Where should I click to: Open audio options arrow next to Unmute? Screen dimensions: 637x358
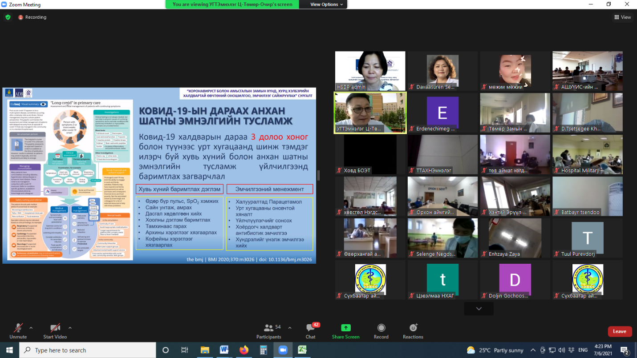31,328
